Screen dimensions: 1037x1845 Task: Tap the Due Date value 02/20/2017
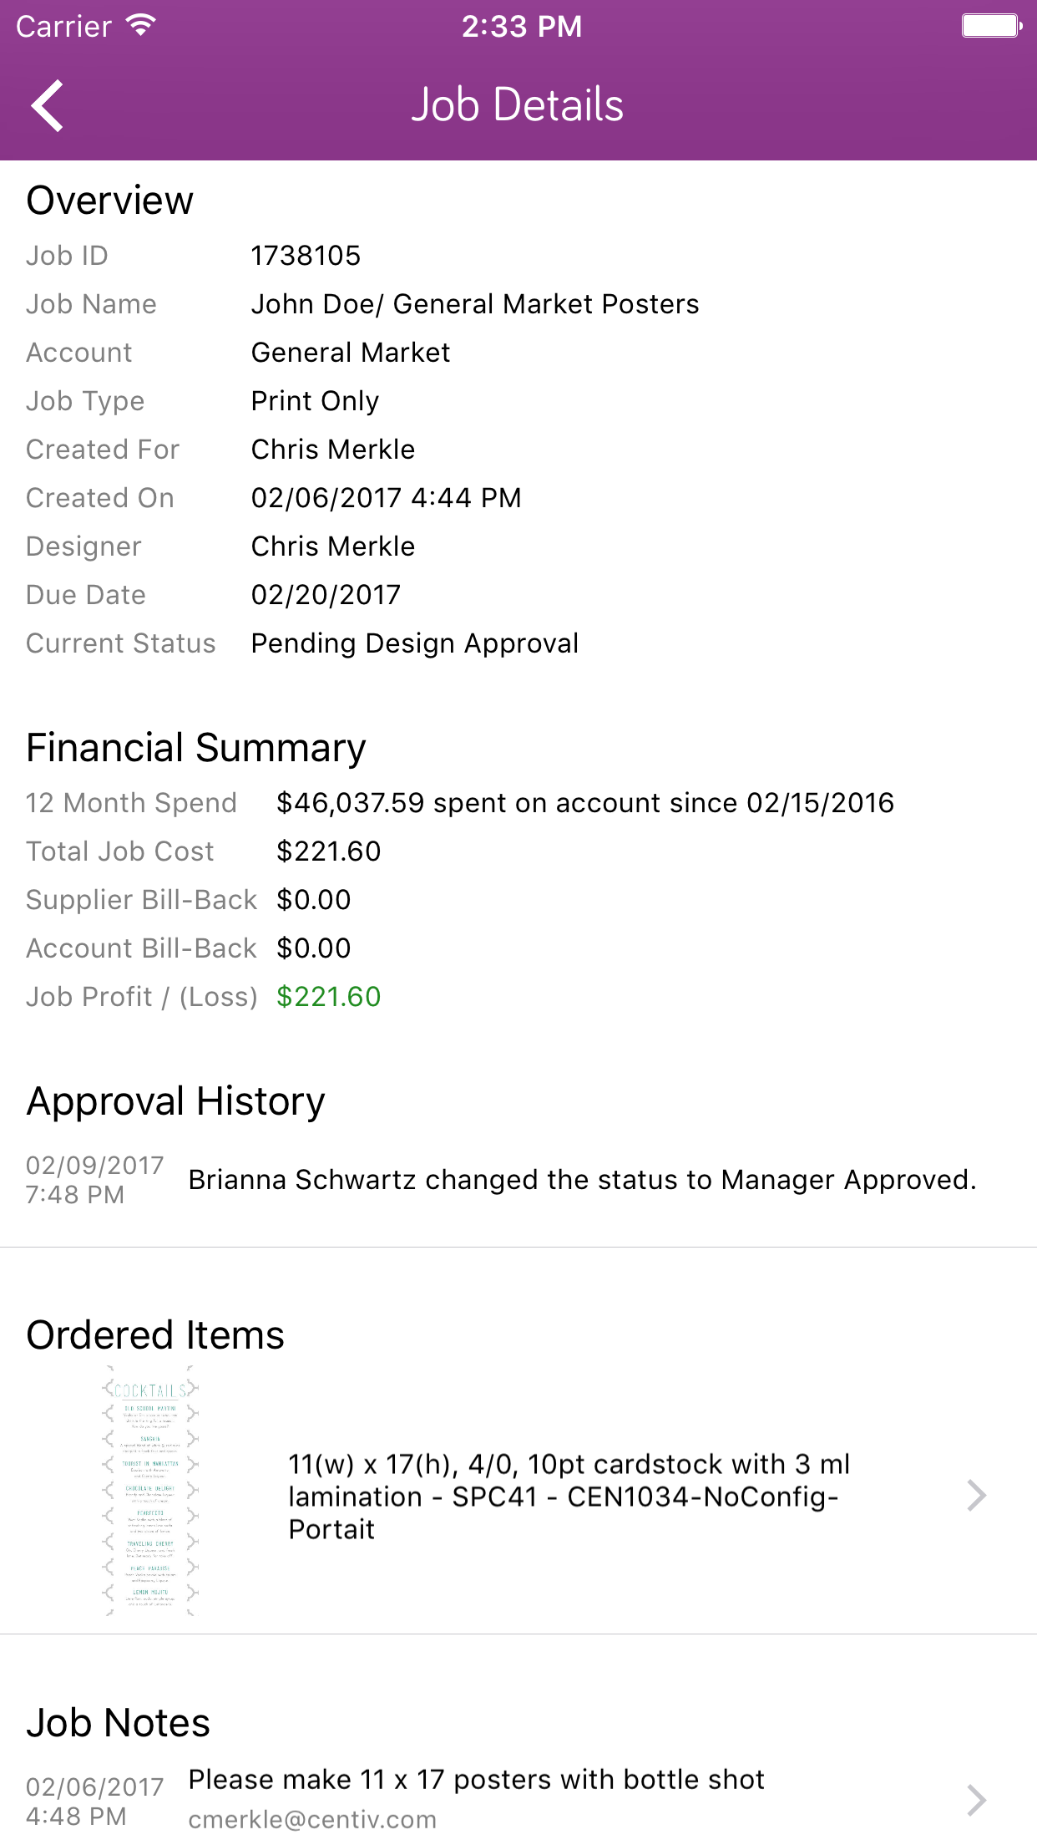326,595
